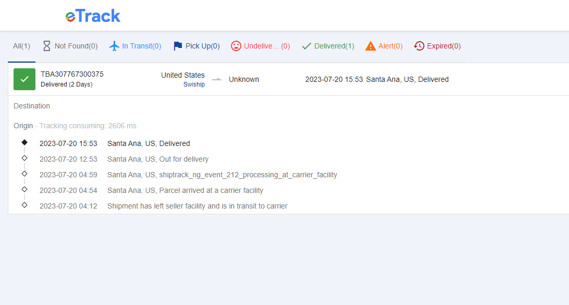Click the green delivered status checkmark box
This screenshot has width=569, height=305.
click(x=24, y=79)
